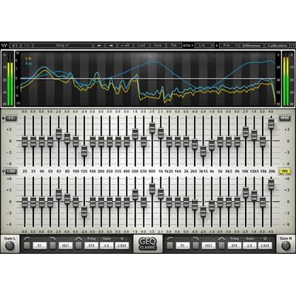Click upper bank 63 Hz fader handle
Viewport: 296px width, 296px height.
tap(58, 133)
